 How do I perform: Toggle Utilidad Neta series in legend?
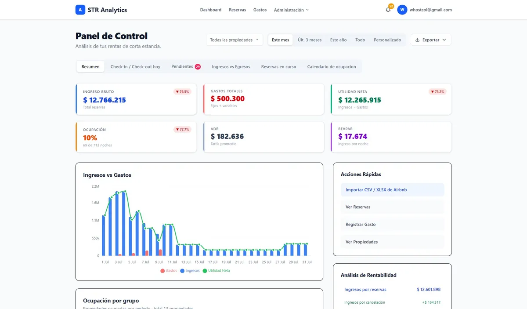pos(216,271)
